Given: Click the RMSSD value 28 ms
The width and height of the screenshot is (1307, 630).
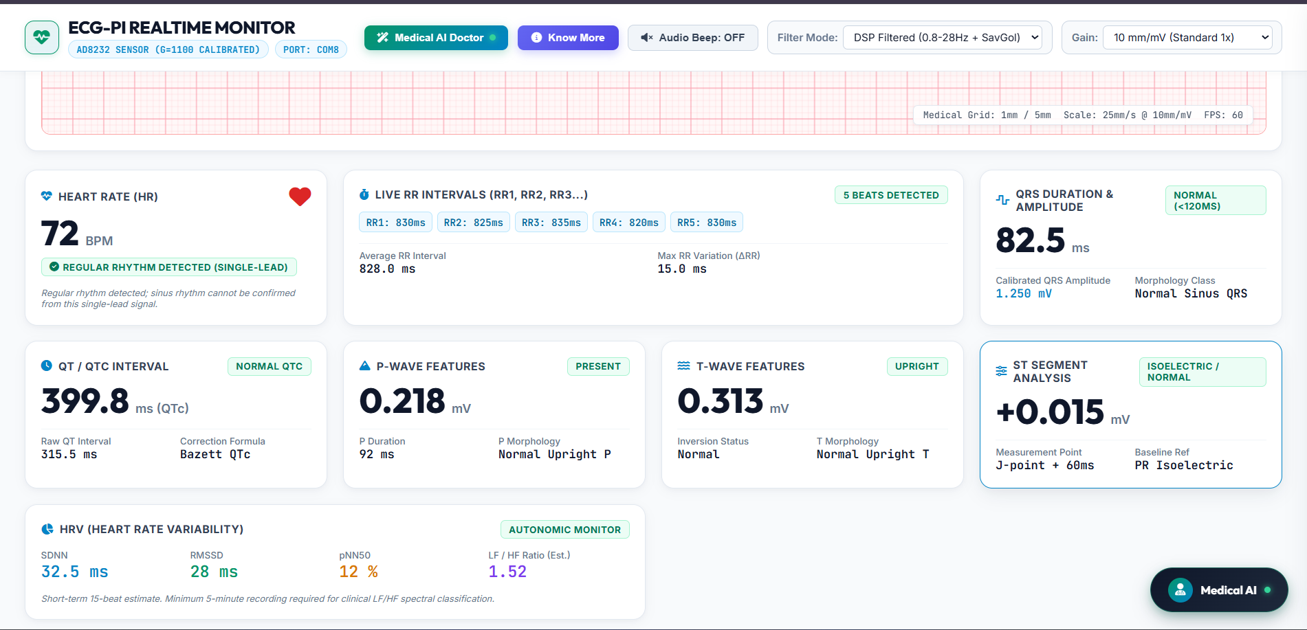Looking at the screenshot, I should click(215, 572).
